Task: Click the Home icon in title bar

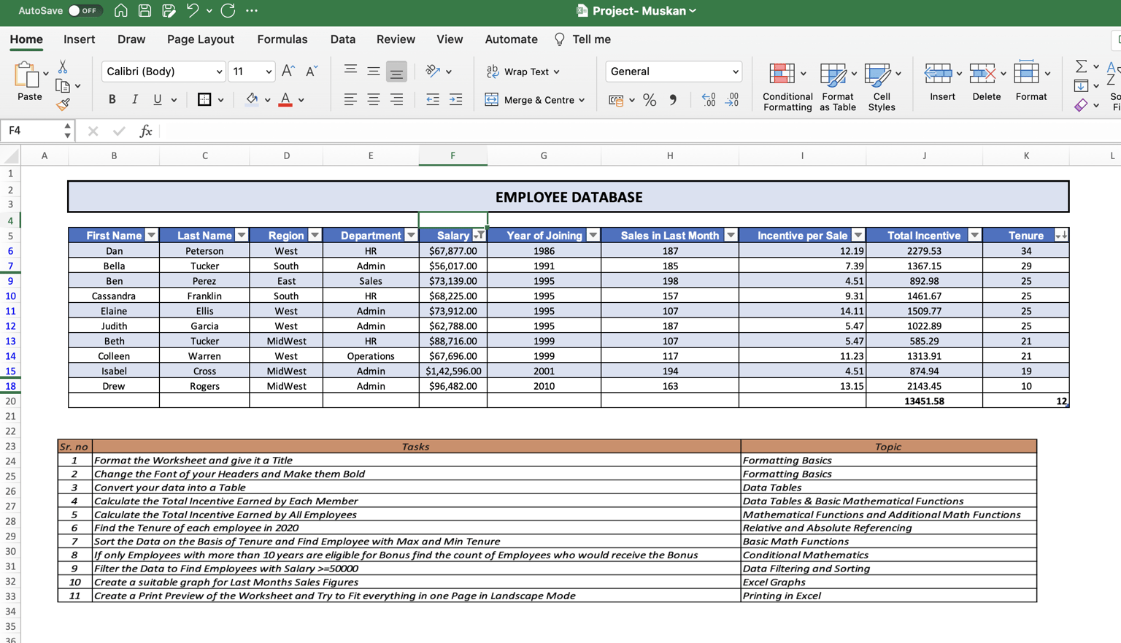Action: point(121,11)
